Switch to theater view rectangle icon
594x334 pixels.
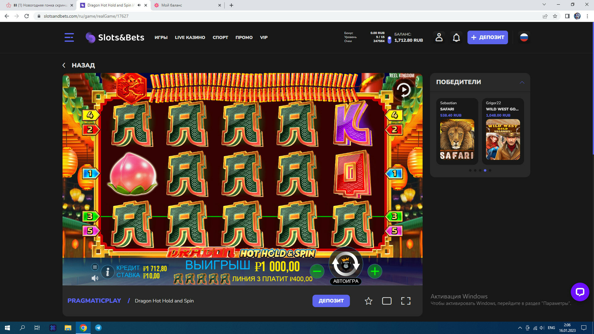click(387, 301)
